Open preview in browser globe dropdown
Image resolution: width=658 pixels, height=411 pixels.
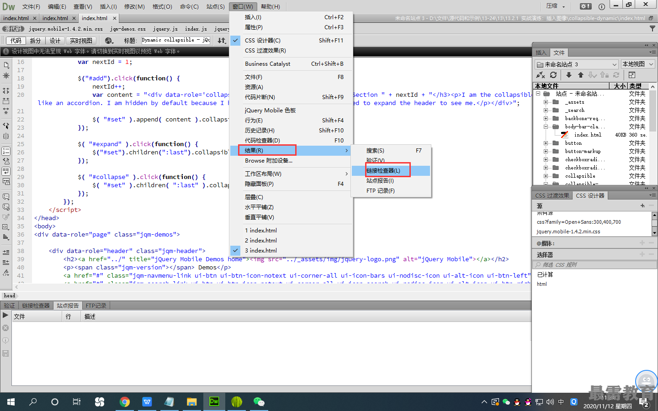tap(109, 41)
